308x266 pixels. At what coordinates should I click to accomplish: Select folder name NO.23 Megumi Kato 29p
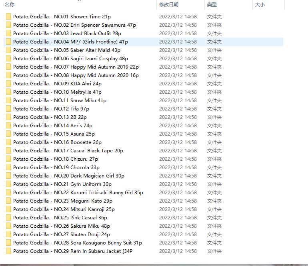point(63,201)
